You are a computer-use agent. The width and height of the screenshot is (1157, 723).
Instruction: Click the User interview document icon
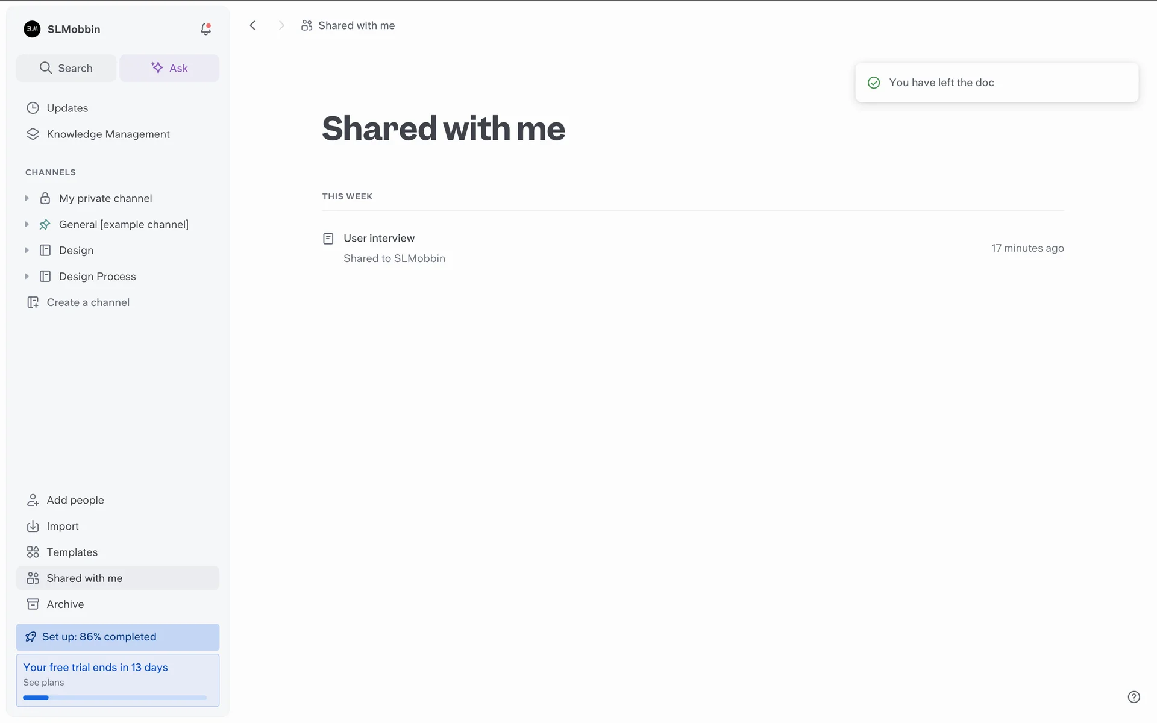328,239
